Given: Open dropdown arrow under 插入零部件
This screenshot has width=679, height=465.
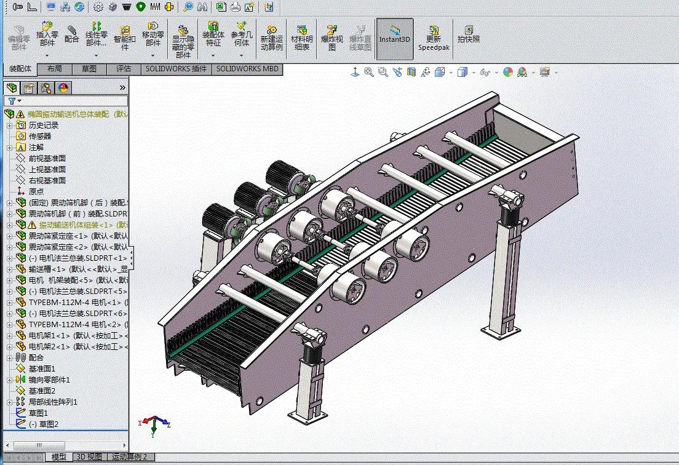Looking at the screenshot, I should pyautogui.click(x=47, y=55).
